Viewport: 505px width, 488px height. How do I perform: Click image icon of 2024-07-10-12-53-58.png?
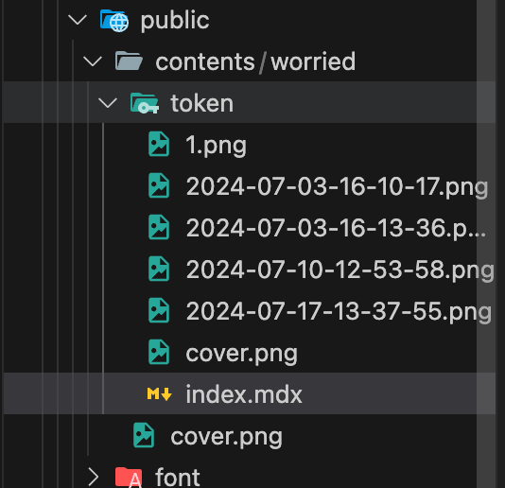(159, 269)
